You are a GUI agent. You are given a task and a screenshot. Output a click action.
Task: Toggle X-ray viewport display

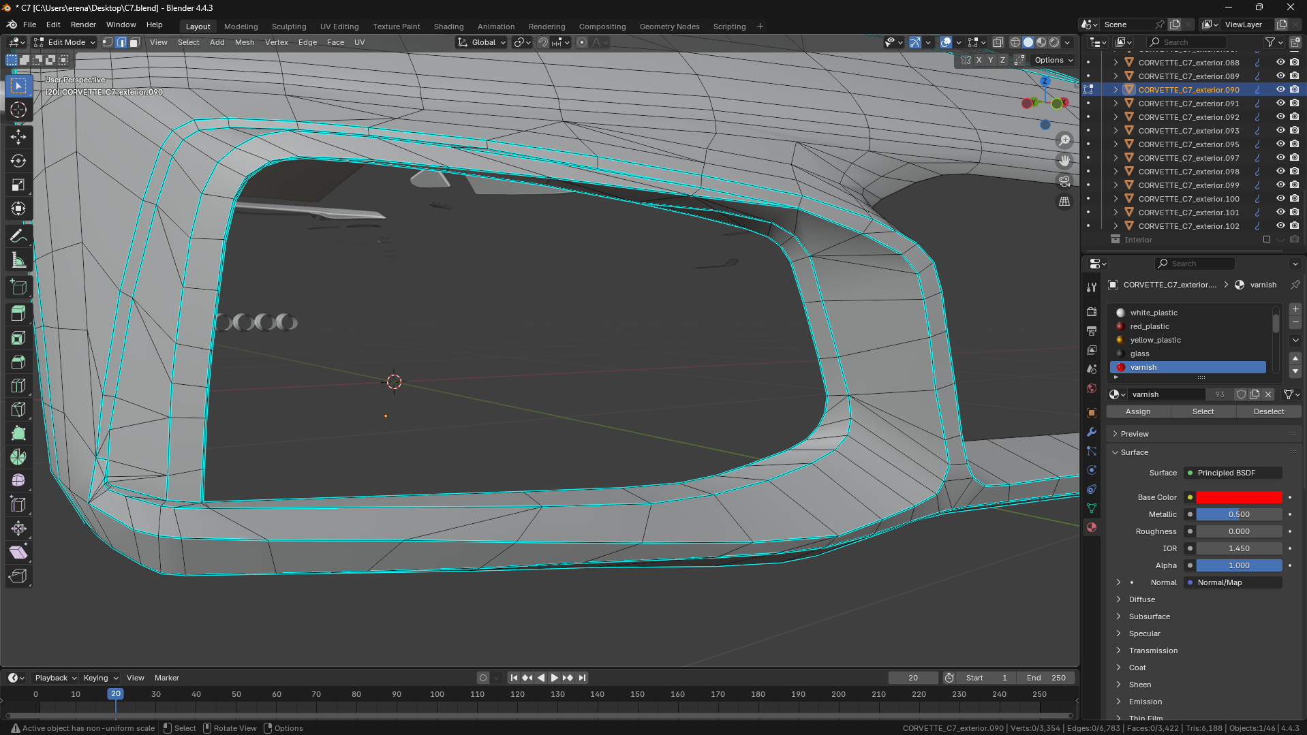coord(998,42)
